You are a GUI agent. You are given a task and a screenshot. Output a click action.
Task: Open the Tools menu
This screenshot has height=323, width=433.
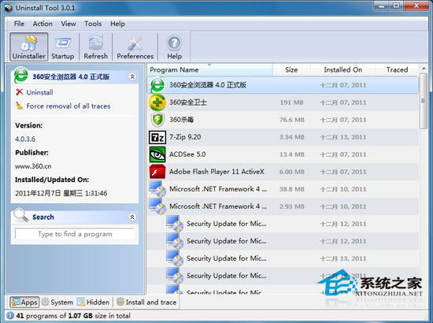[93, 24]
